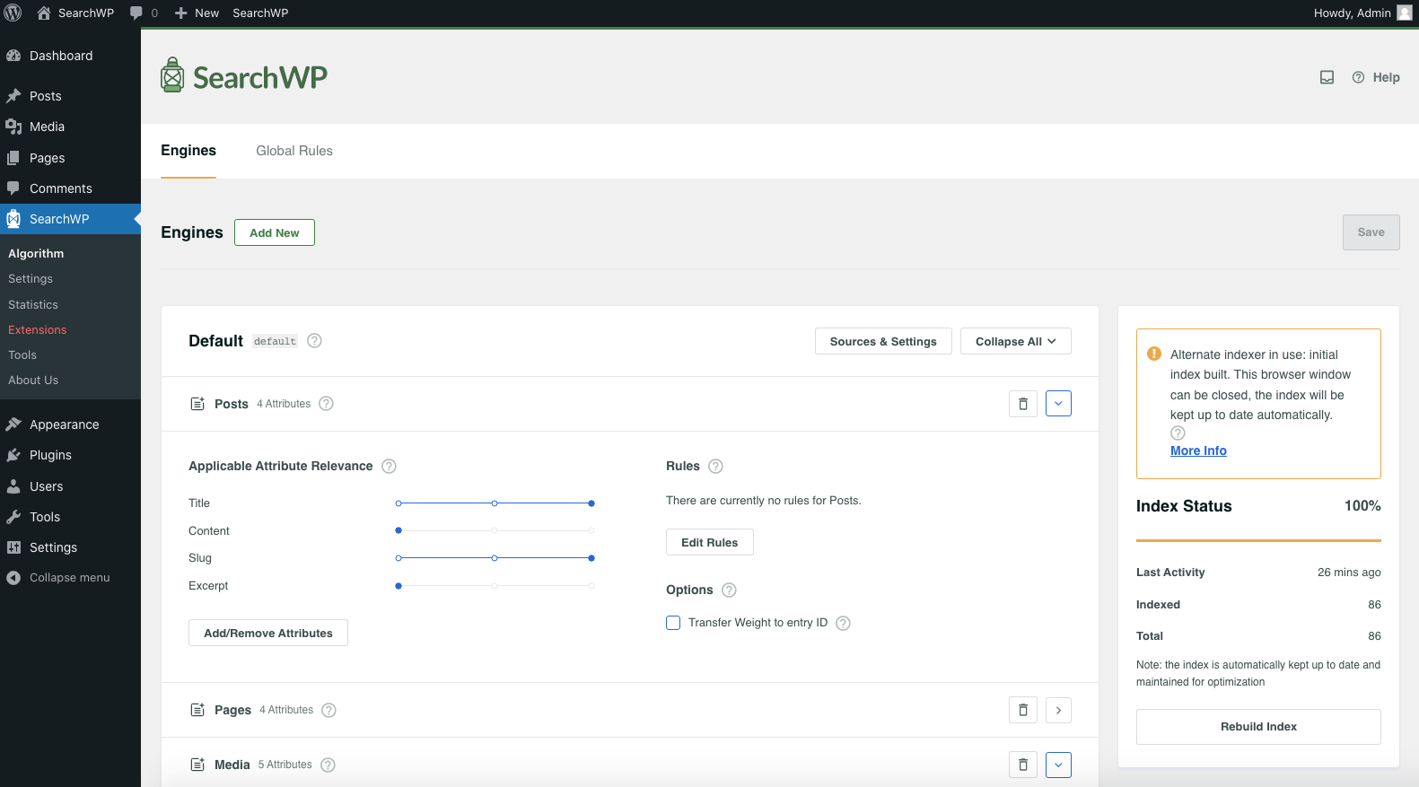Follow the More Info link
Viewport: 1419px width, 787px height.
tap(1198, 450)
